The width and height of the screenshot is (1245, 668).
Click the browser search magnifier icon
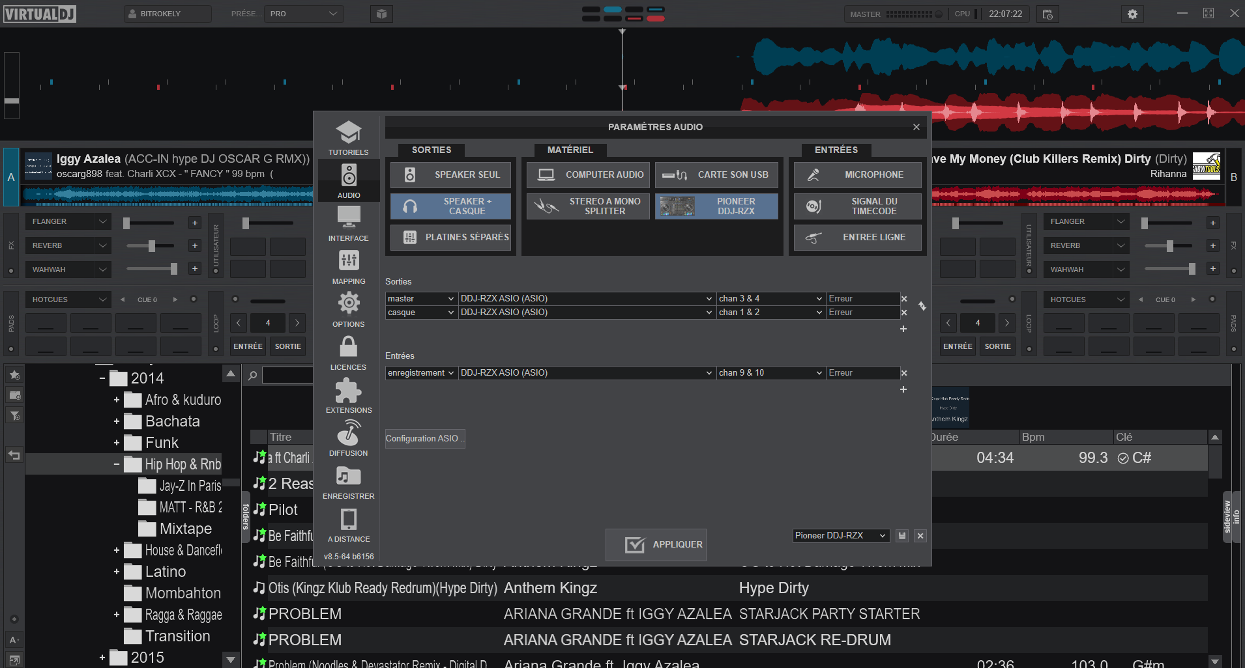click(252, 376)
